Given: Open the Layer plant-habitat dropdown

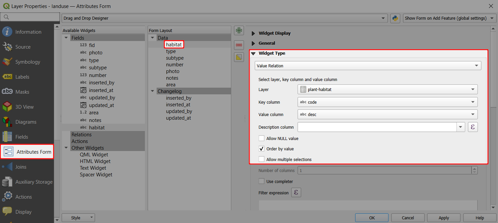Looking at the screenshot, I should [388, 89].
